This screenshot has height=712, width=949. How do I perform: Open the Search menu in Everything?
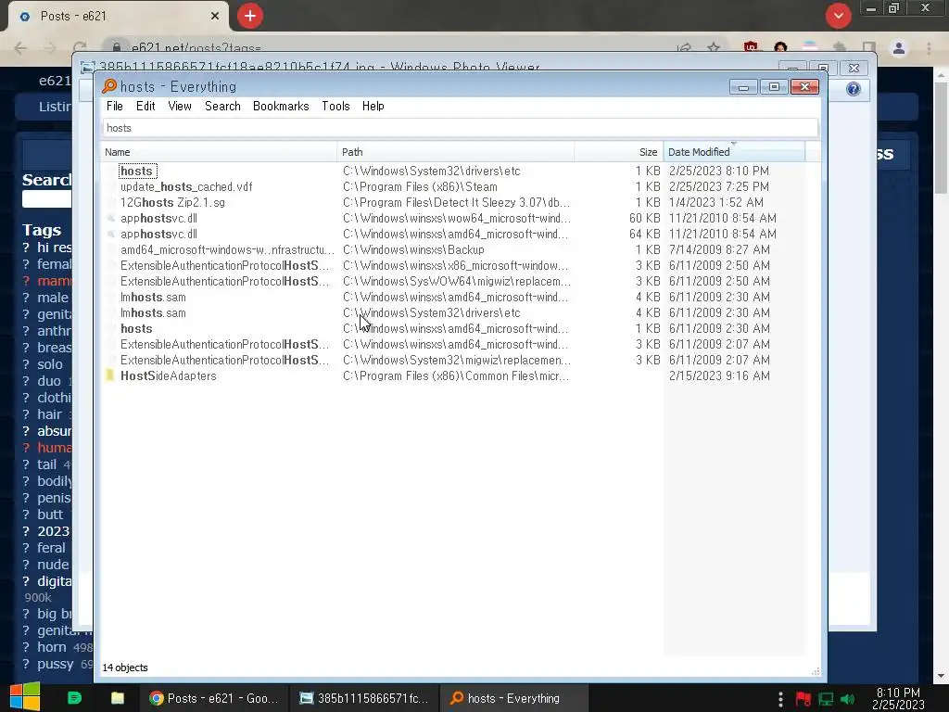point(222,106)
